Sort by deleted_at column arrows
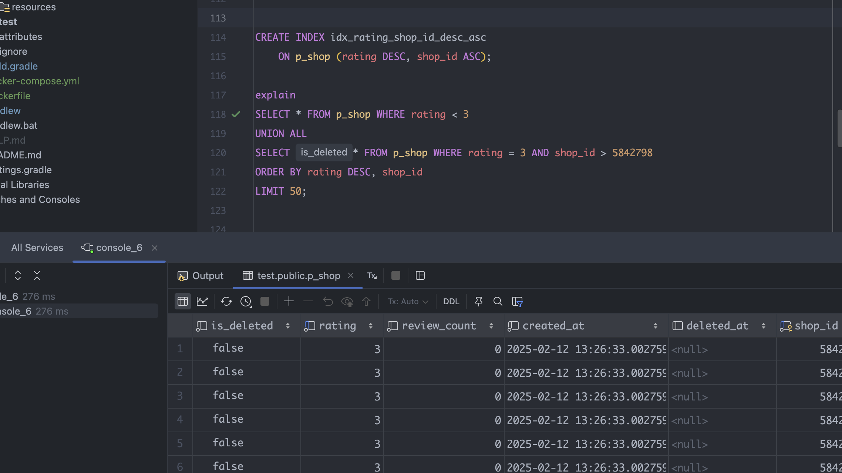This screenshot has width=842, height=473. click(x=763, y=326)
